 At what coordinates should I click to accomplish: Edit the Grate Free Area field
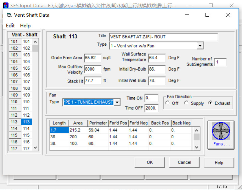point(93,58)
